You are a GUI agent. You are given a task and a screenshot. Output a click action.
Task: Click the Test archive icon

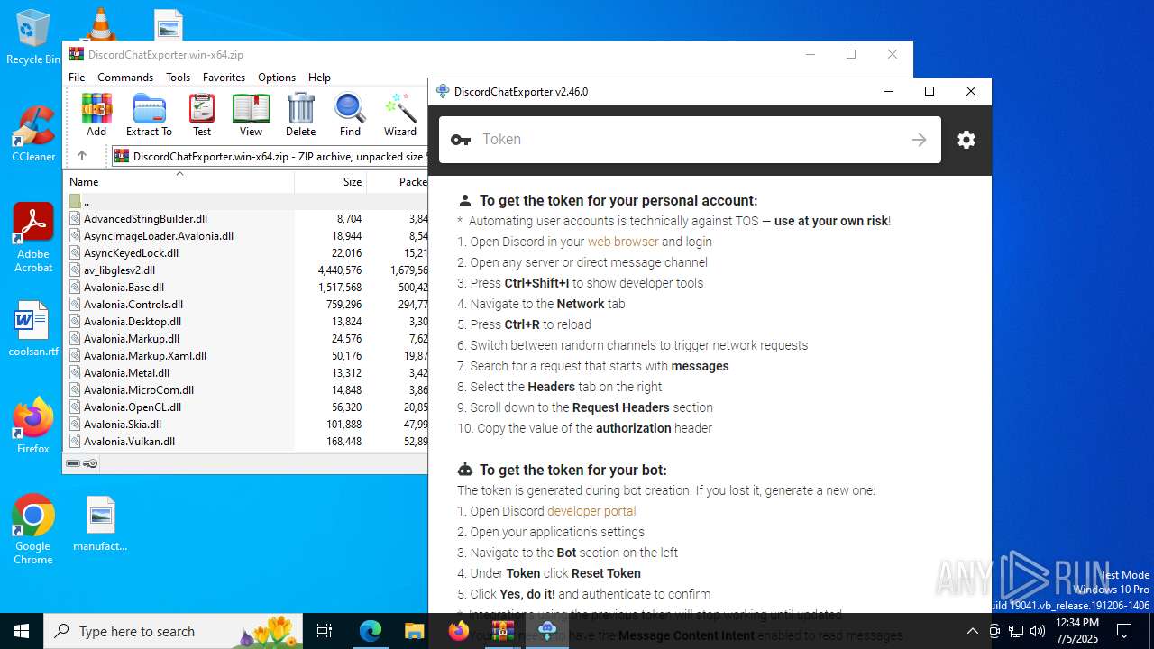(x=202, y=114)
